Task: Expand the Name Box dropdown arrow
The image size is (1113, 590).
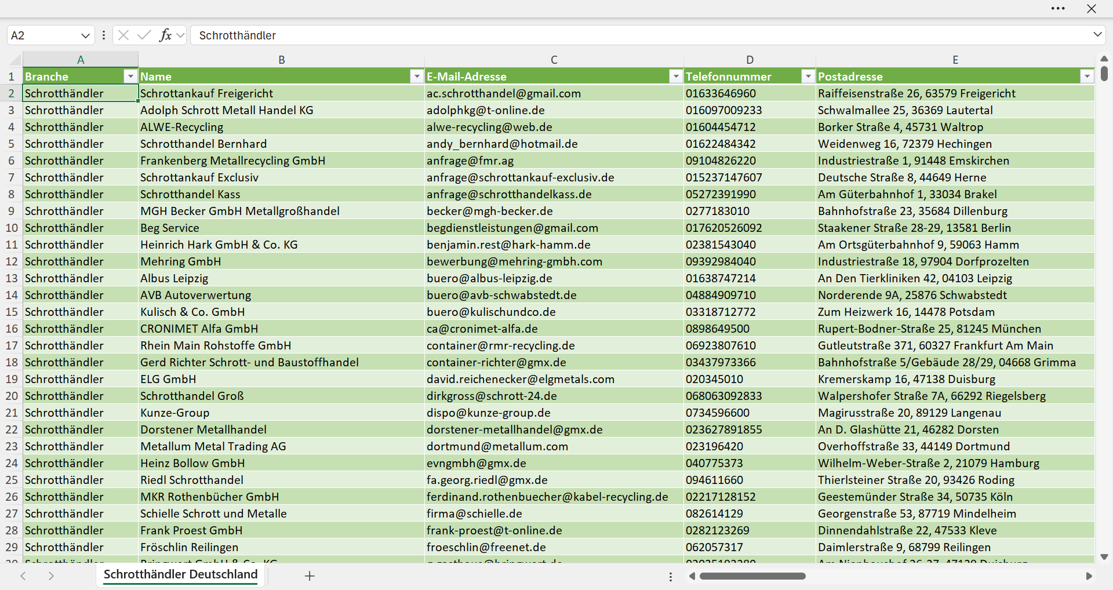Action: tap(85, 35)
